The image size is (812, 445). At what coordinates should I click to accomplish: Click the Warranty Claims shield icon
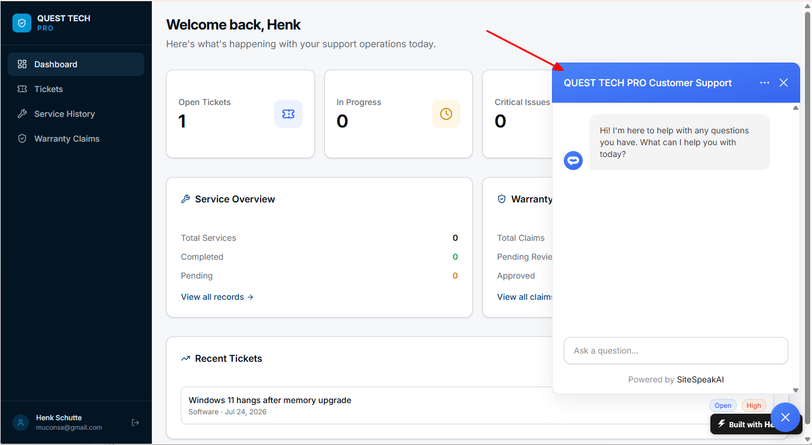pos(22,139)
